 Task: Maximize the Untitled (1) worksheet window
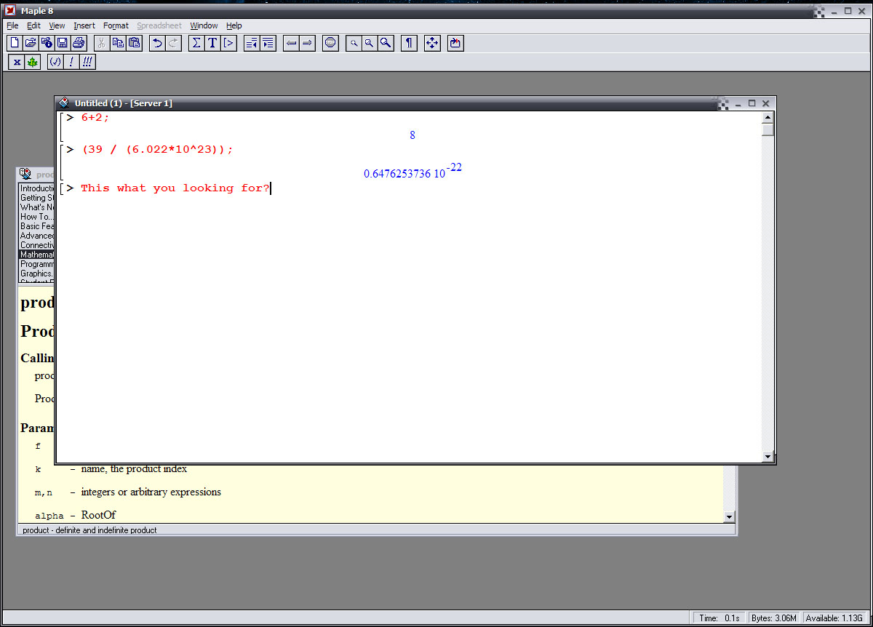(x=752, y=103)
